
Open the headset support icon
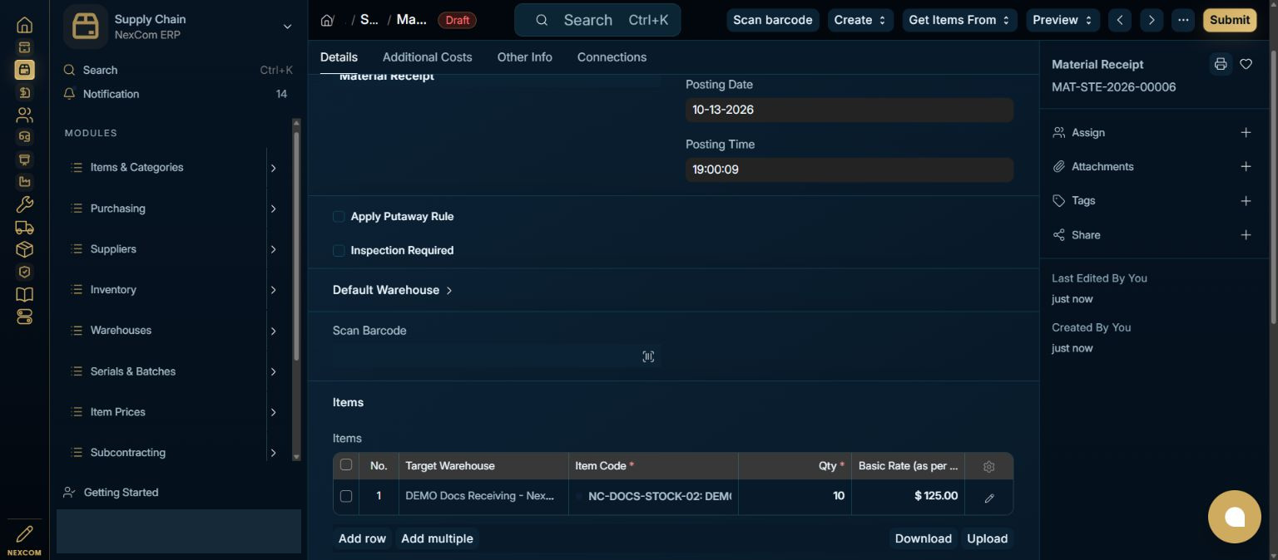[24, 137]
